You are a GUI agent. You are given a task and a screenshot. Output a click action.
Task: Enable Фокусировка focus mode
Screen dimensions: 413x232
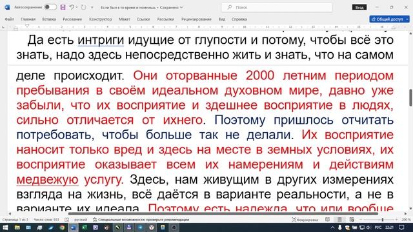(305, 220)
